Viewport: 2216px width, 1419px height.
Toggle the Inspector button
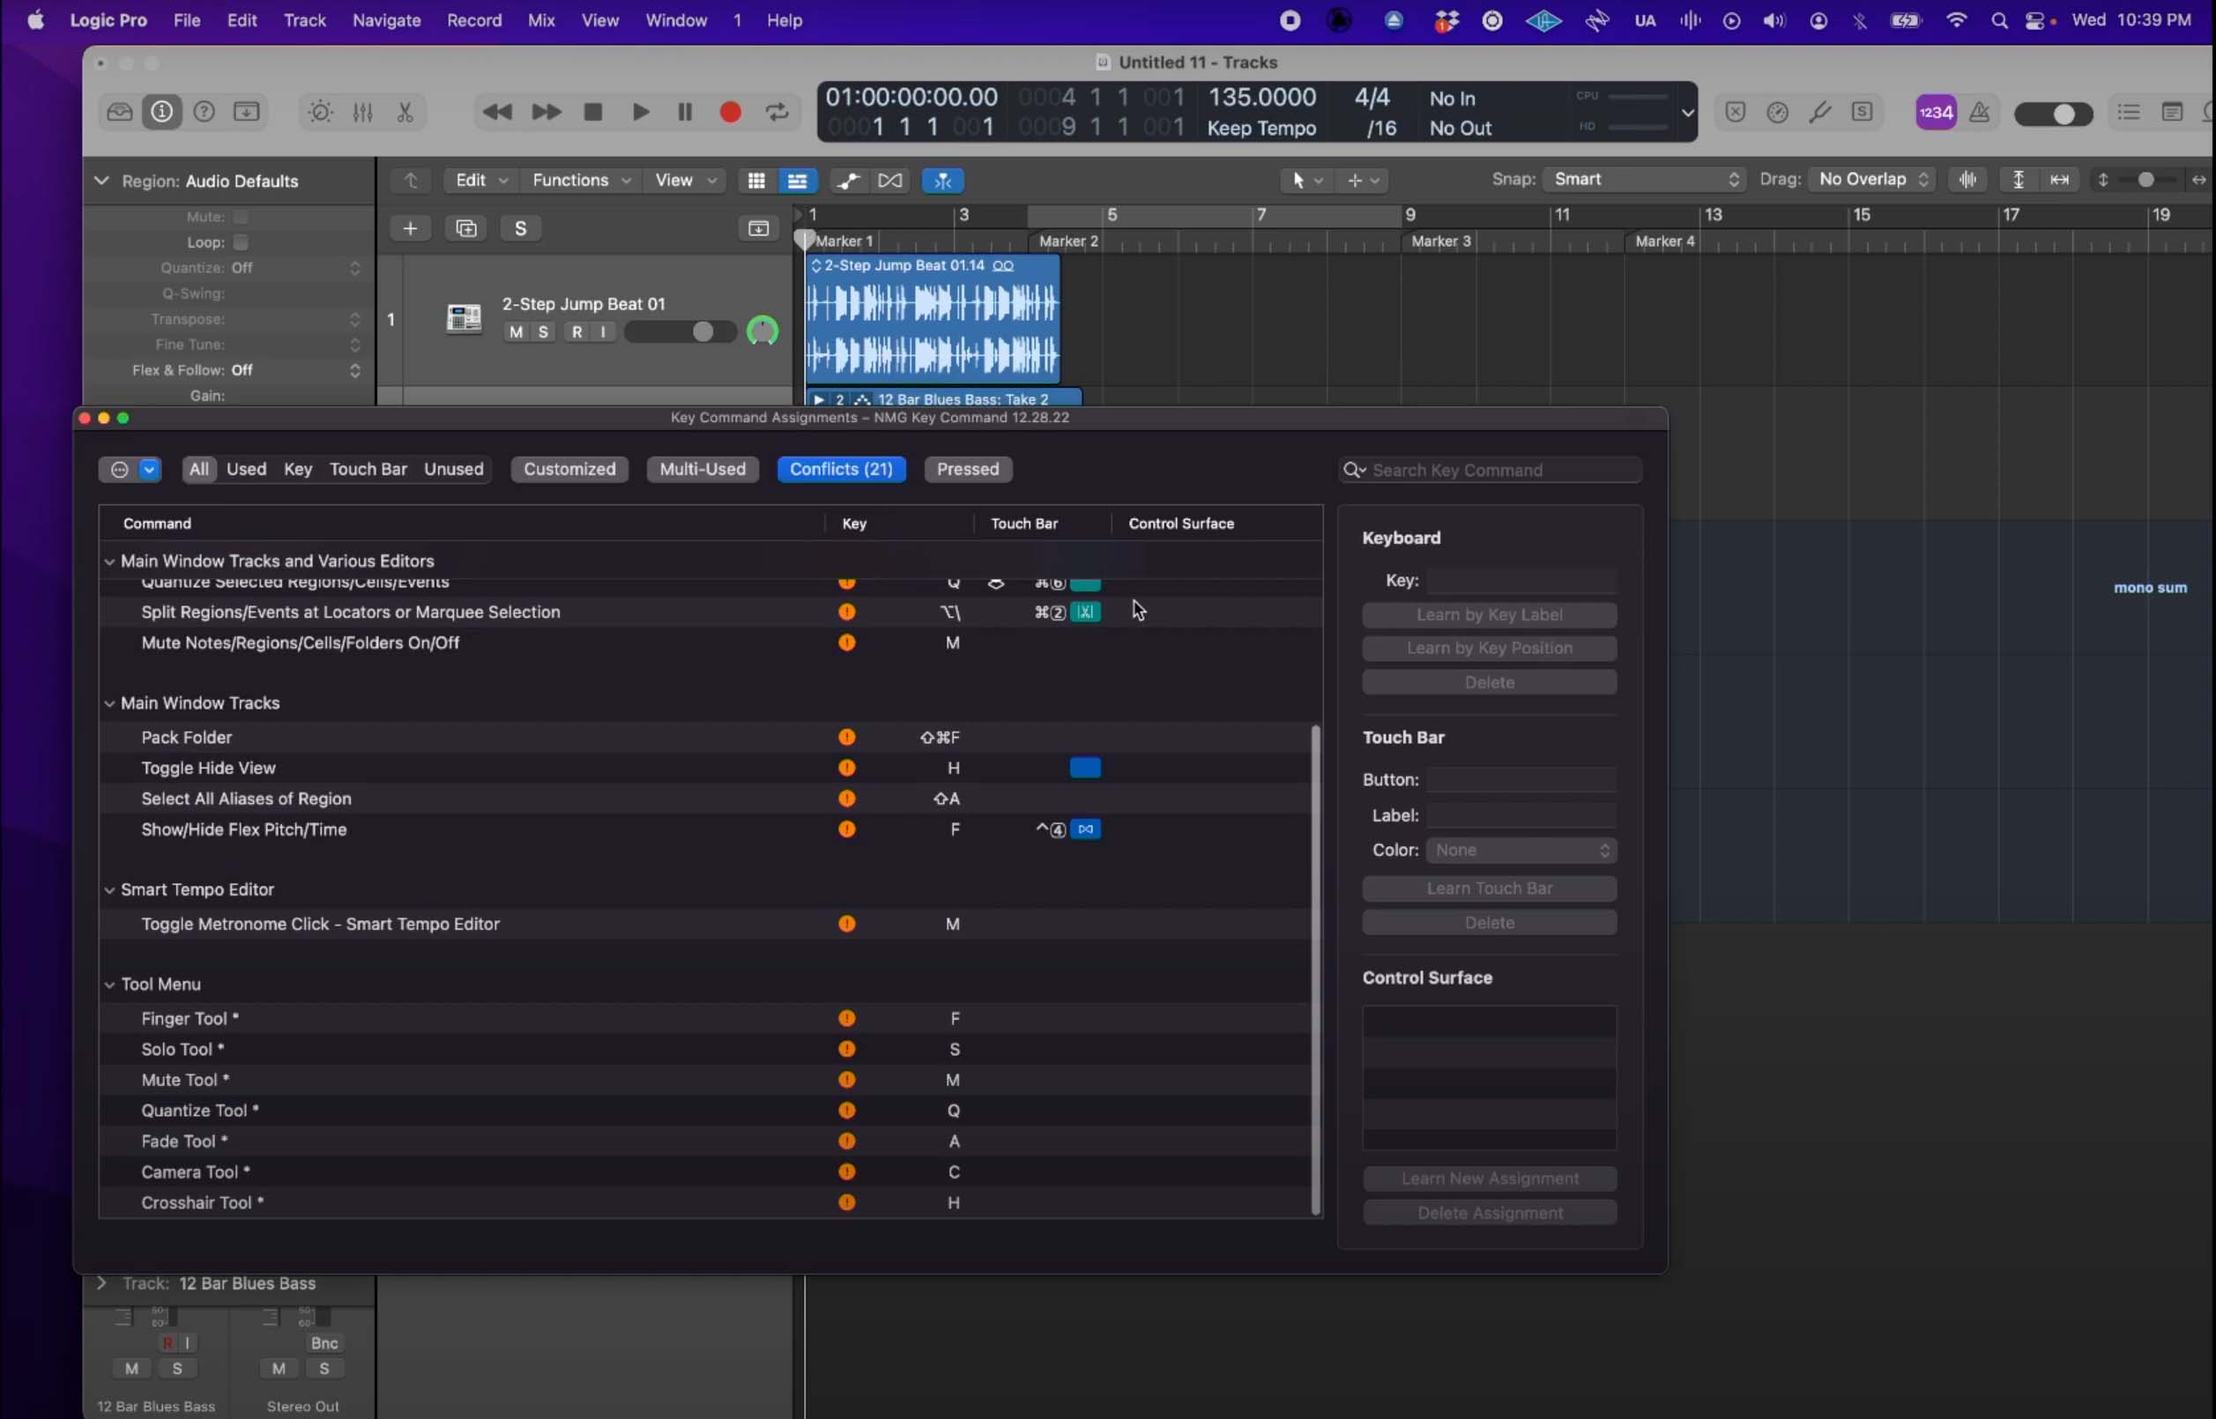161,113
